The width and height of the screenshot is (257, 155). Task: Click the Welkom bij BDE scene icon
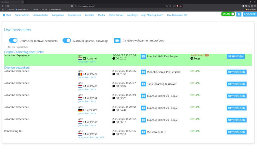[x=143, y=132]
